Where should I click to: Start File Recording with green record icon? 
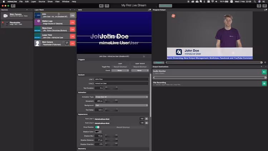(264, 83)
